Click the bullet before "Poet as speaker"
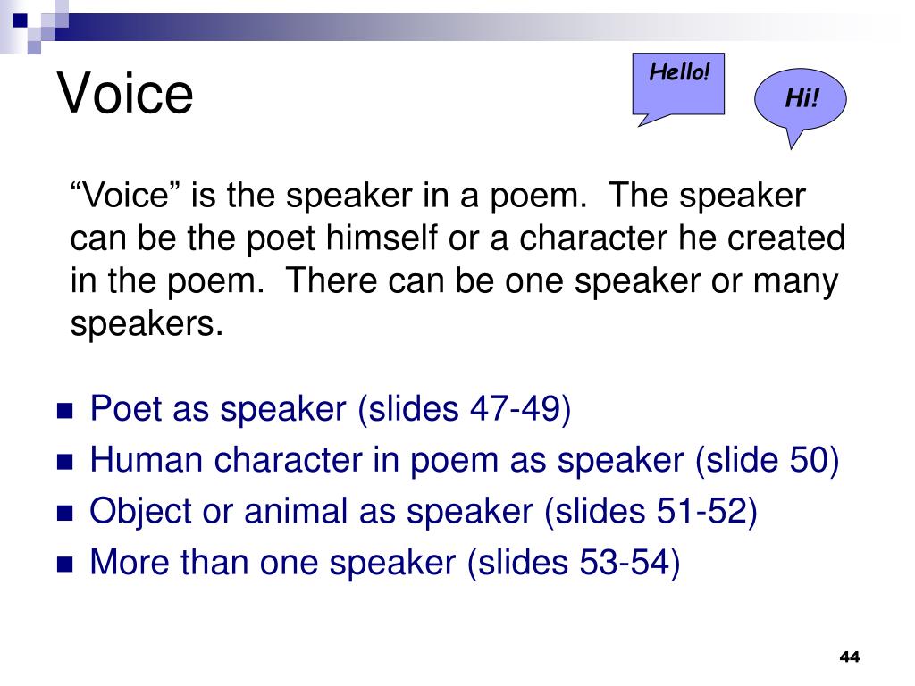Image resolution: width=915 pixels, height=686 pixels. click(x=64, y=412)
